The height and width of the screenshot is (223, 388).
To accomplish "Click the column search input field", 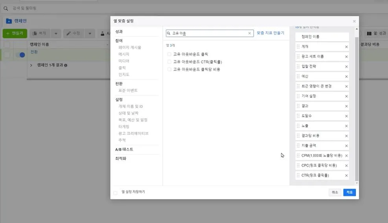I will [210, 33].
